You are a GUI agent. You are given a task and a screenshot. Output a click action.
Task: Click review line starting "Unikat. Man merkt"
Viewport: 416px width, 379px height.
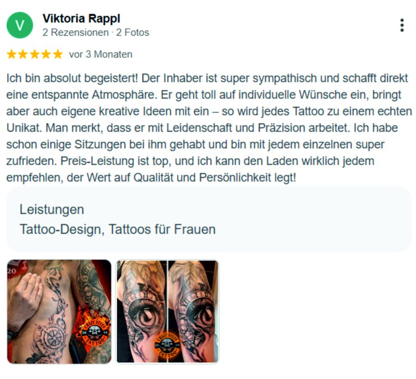click(202, 128)
